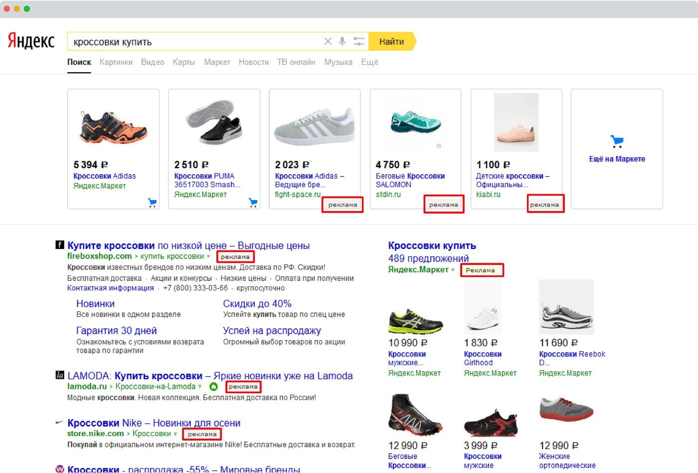The width and height of the screenshot is (698, 473).
Task: Open Кроссовки Nike – Новинки для осени result
Action: click(154, 423)
